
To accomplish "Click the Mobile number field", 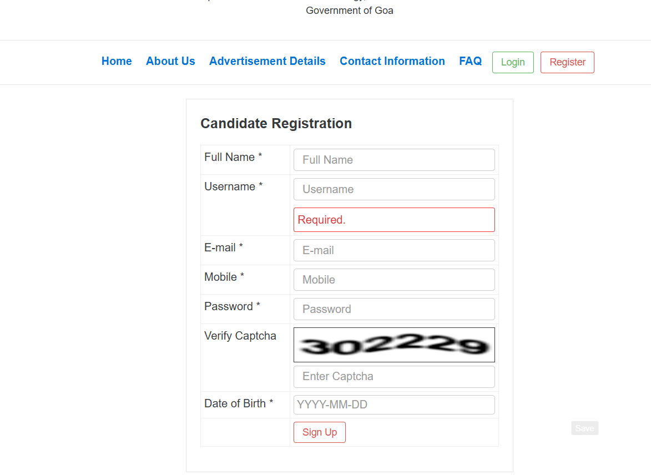I will (394, 280).
